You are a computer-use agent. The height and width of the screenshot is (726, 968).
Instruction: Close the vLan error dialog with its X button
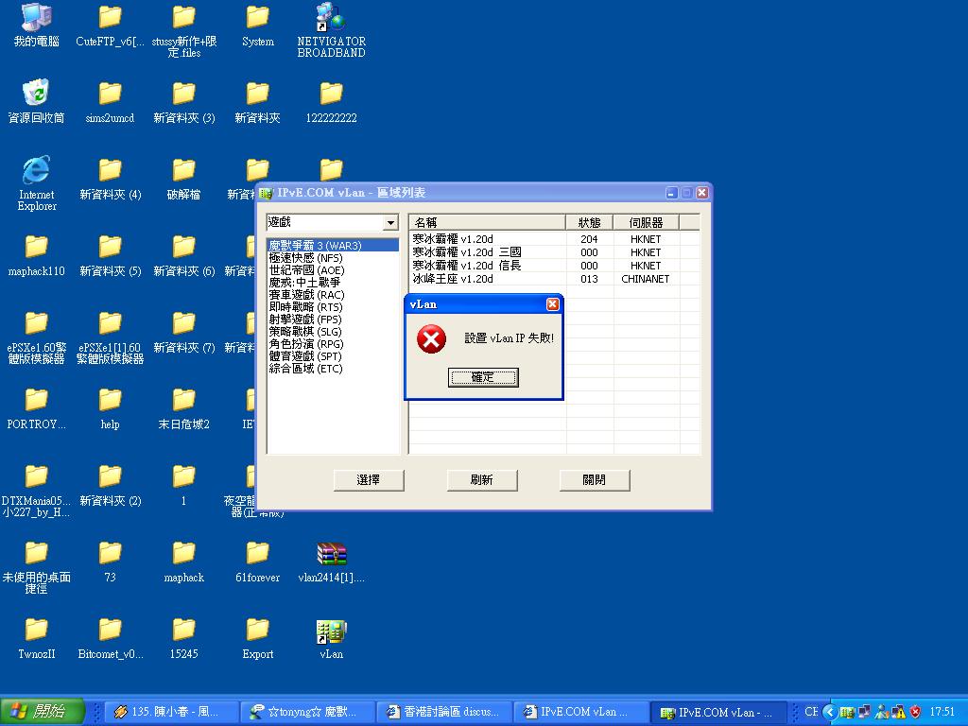click(552, 304)
